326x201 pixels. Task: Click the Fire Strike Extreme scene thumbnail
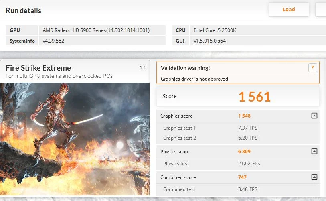click(75, 139)
